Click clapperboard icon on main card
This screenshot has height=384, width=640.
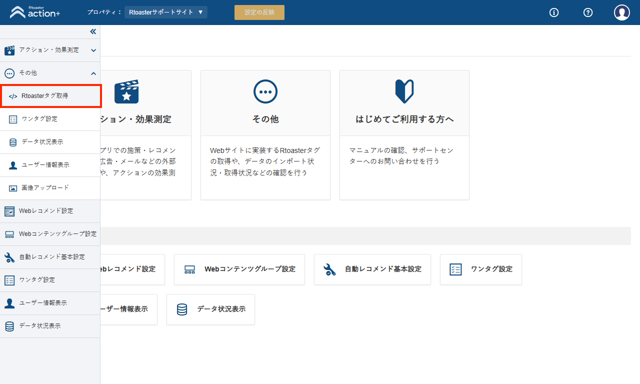(126, 91)
